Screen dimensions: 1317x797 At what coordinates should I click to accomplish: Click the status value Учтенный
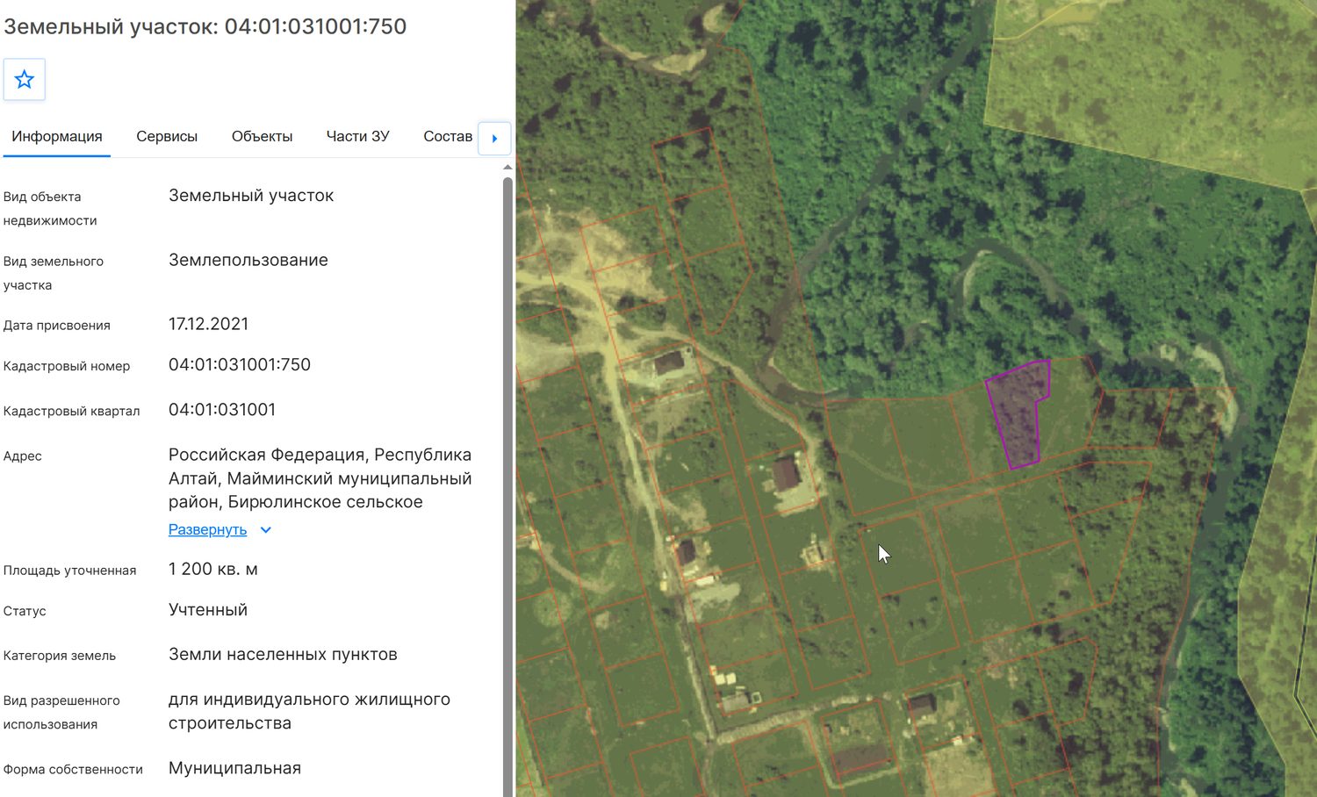tap(208, 610)
